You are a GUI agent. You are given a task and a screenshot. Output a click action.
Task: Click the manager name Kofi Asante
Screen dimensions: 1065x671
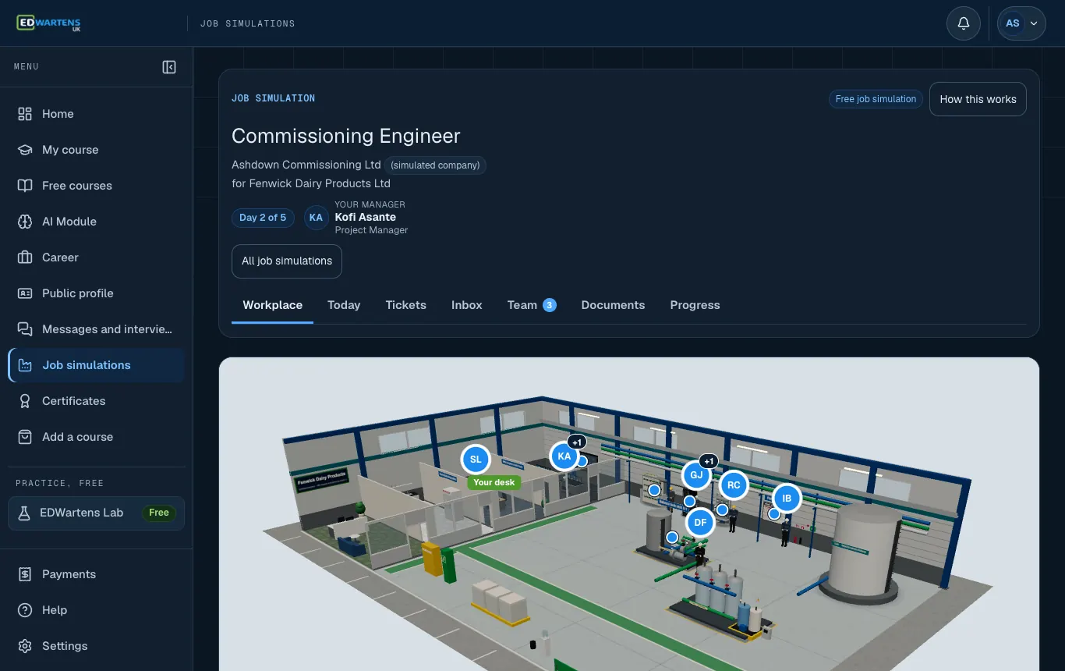coord(366,217)
